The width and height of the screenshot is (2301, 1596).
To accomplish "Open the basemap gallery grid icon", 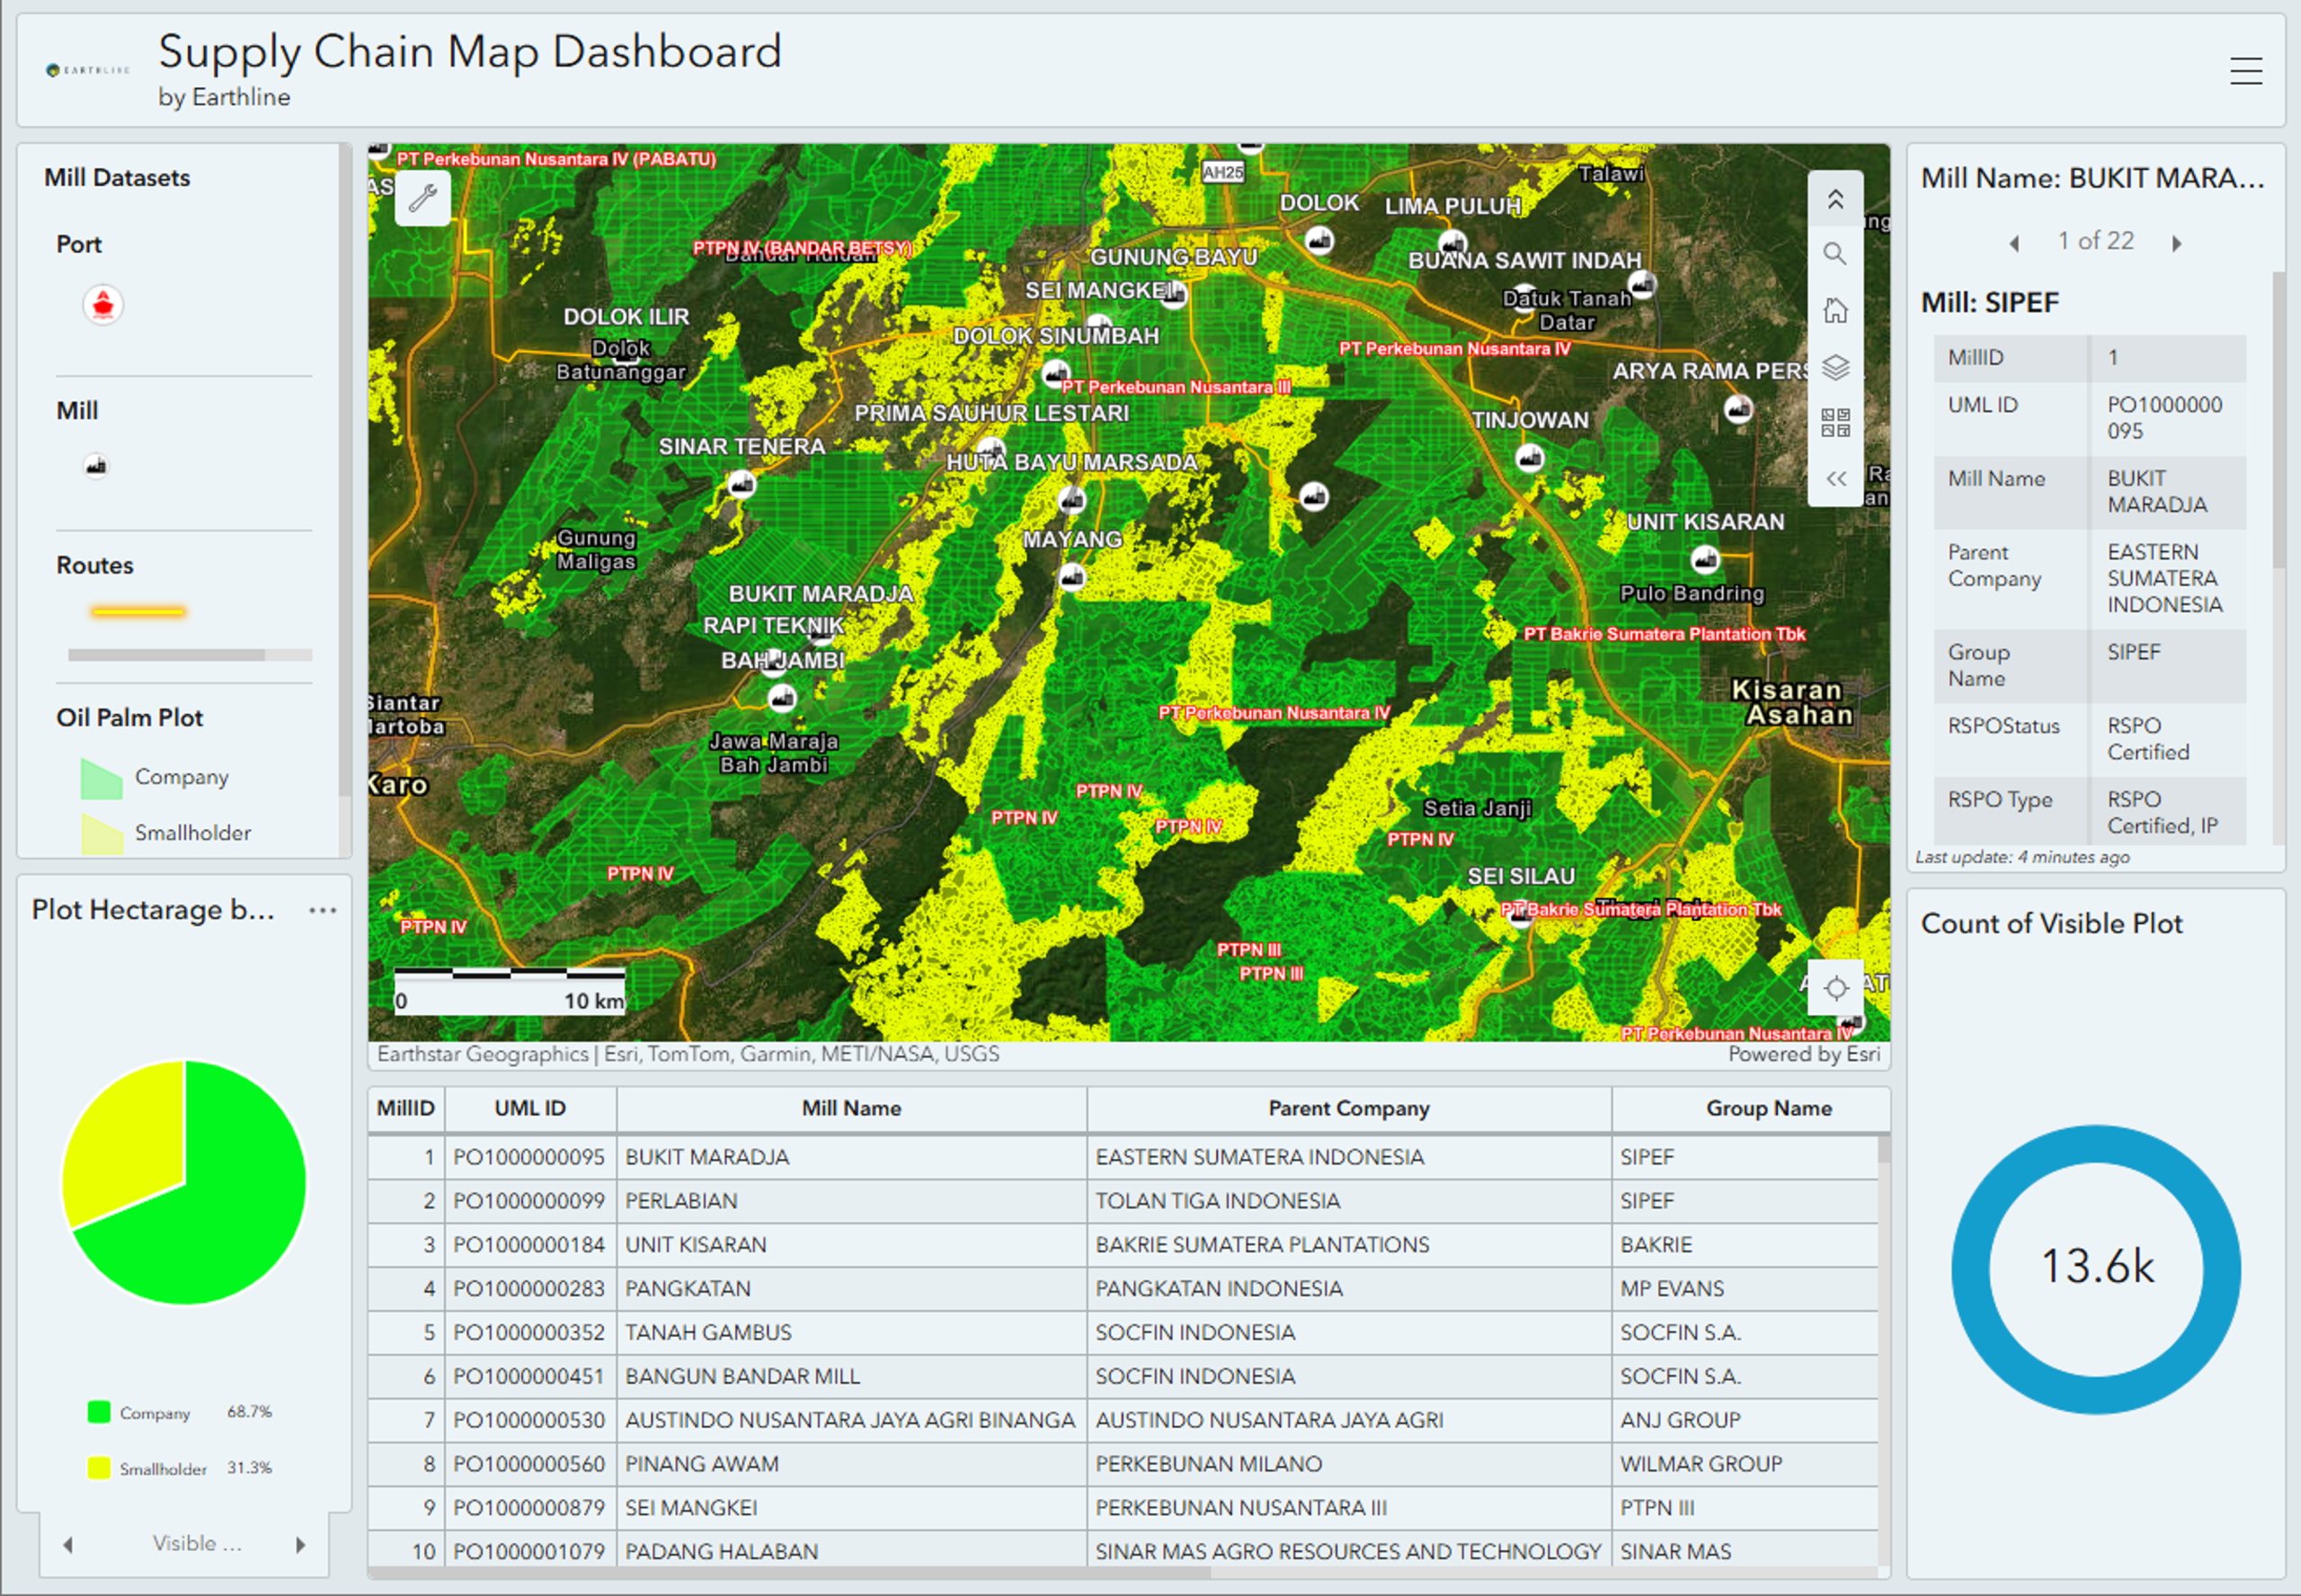I will pos(1835,422).
